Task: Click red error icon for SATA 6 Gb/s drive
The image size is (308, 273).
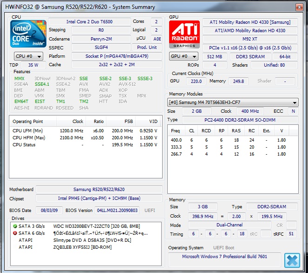Action: click(15, 233)
